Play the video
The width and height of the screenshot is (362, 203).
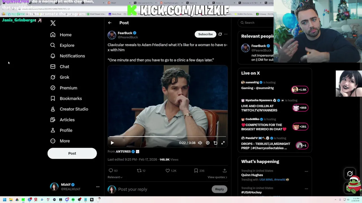click(x=112, y=143)
